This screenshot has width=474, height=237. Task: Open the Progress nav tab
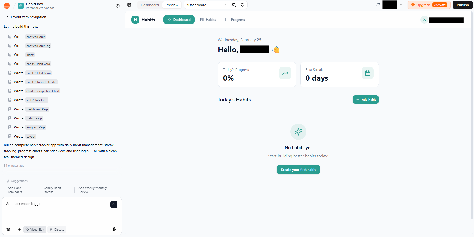point(235,20)
